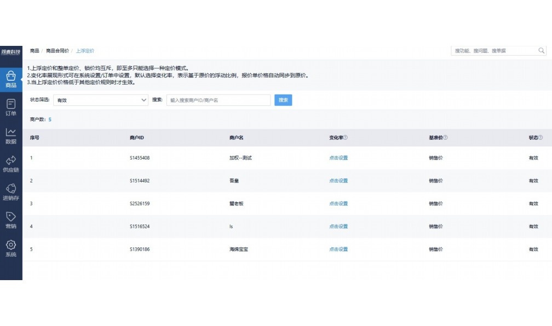Open 系统 settings from the sidebar
The width and height of the screenshot is (552, 326).
click(x=10, y=249)
